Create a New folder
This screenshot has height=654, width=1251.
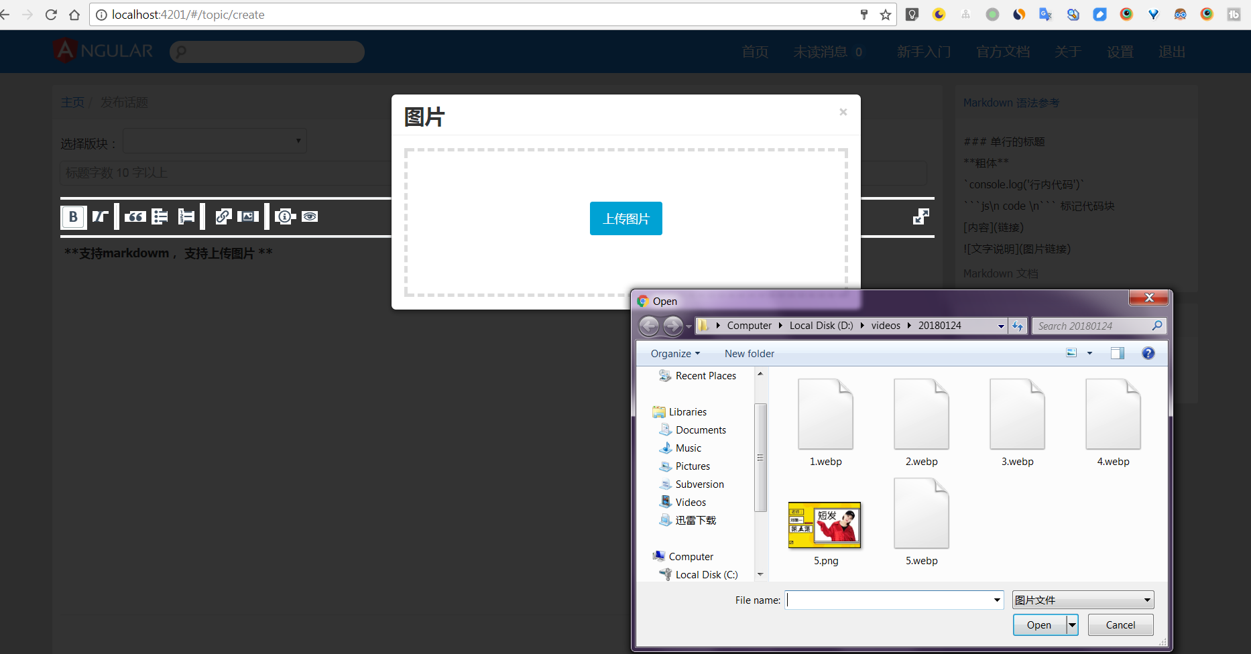(750, 354)
